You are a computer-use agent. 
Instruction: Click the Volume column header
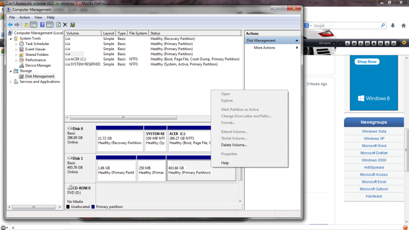pyautogui.click(x=83, y=33)
